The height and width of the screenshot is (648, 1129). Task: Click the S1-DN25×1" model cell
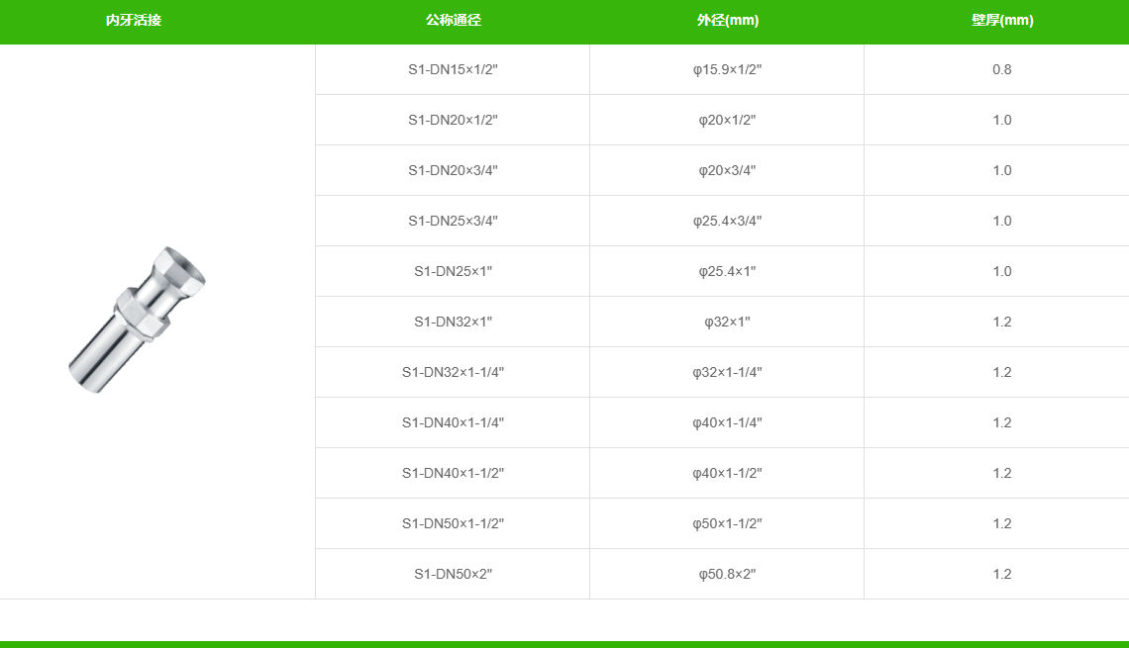pos(453,271)
